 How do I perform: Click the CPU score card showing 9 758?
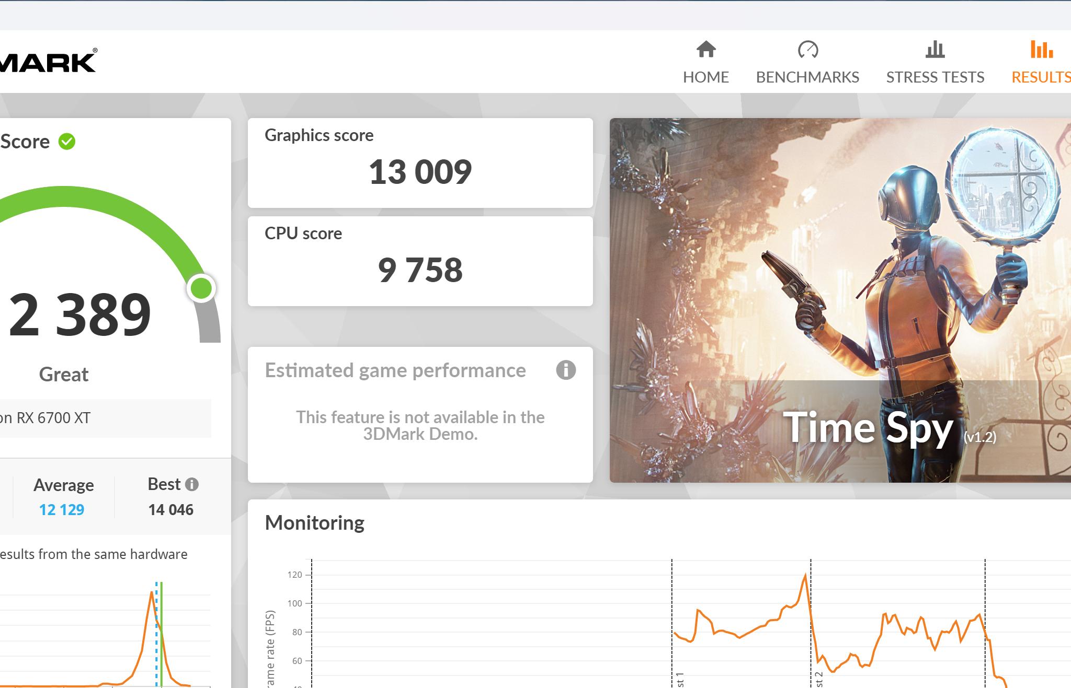click(x=420, y=261)
